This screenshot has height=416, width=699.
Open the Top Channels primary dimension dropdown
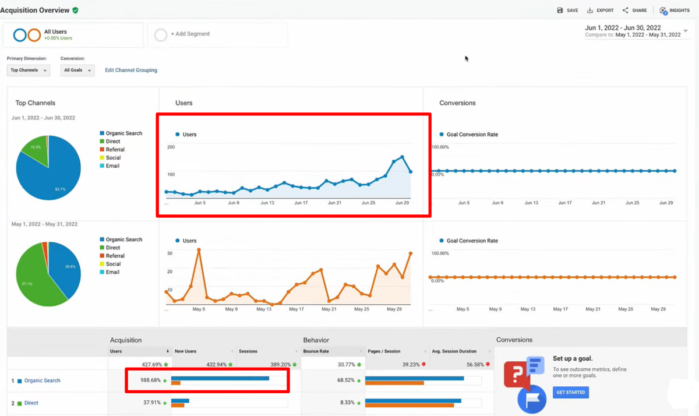pyautogui.click(x=29, y=70)
